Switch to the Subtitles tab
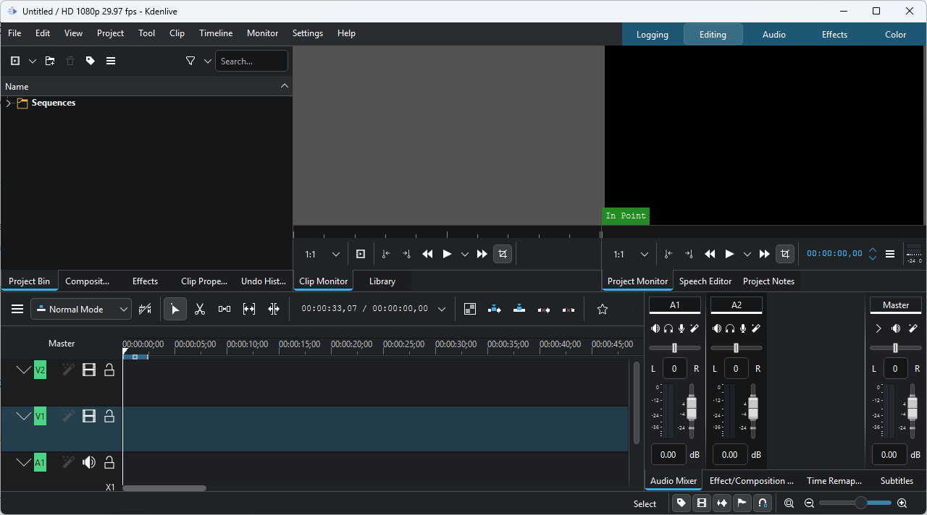The image size is (927, 515). click(896, 481)
